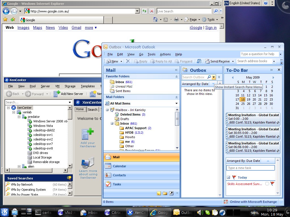Click Back button in XenCenter toolbar
Screen dimensions: 290x217
[x=12, y=94]
